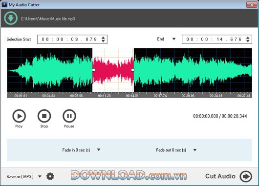259x186 pixels.
Task: Increase End time with up arrow
Action: [248, 38]
